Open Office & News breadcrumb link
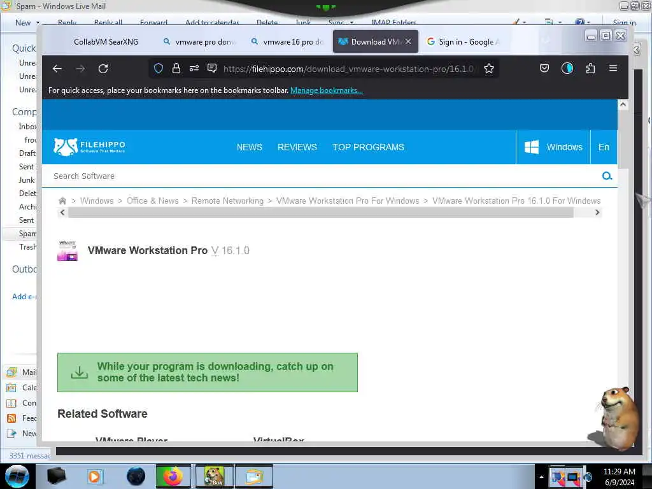Image resolution: width=652 pixels, height=489 pixels. (153, 201)
